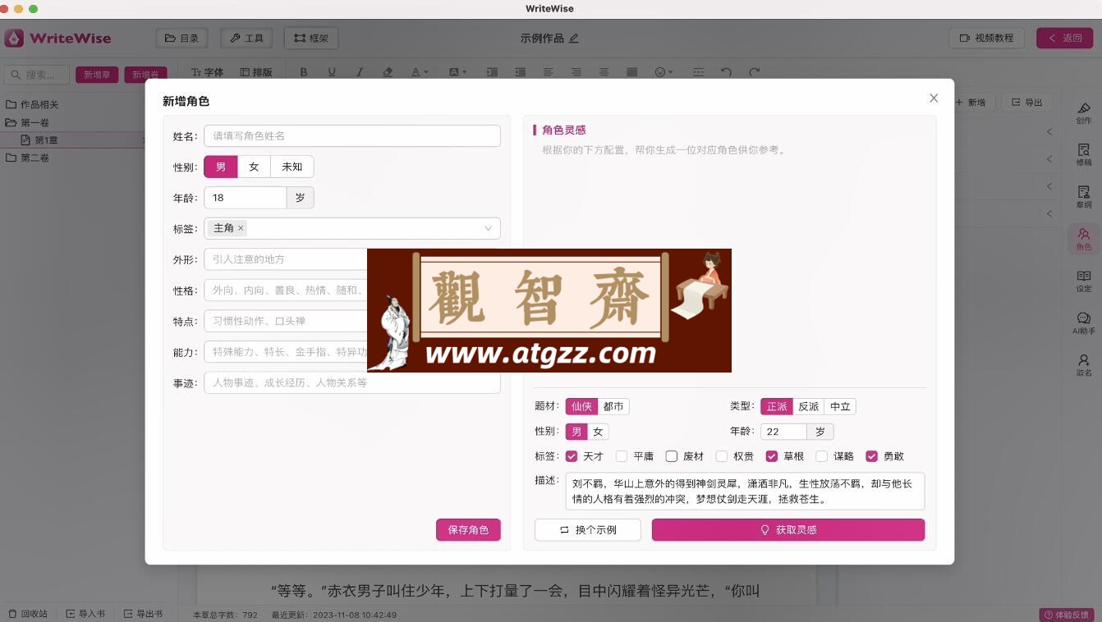This screenshot has width=1102, height=622.
Task: Open the 框架 toolbar button
Action: click(x=311, y=38)
